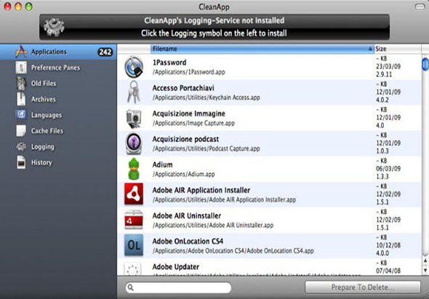The image size is (429, 299).
Task: Open History section label
Action: click(x=41, y=163)
